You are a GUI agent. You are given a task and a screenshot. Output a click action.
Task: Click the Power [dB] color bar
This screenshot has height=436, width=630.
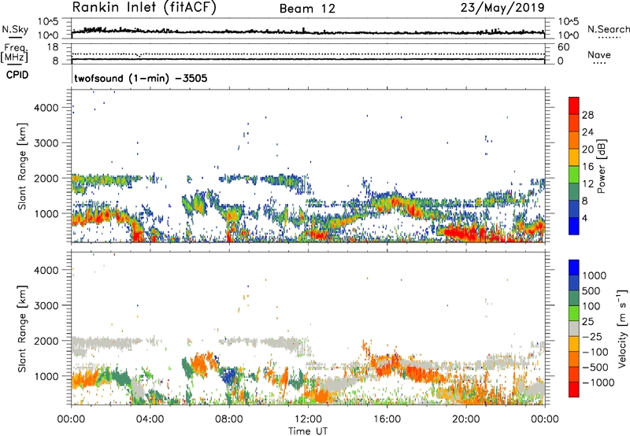pyautogui.click(x=574, y=165)
